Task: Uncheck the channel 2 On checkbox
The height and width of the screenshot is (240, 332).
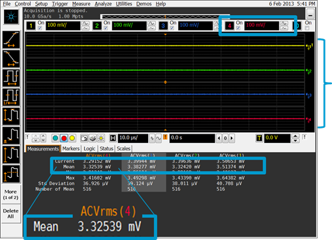Action: coord(106,28)
